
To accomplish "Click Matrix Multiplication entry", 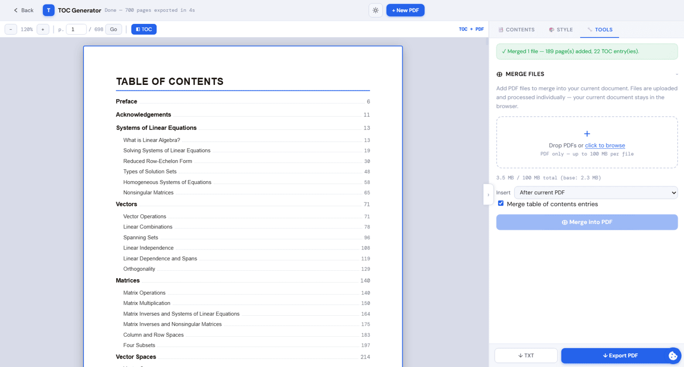I will click(x=247, y=303).
